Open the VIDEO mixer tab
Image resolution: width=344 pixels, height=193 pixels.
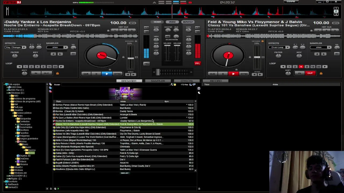[x=172, y=22]
